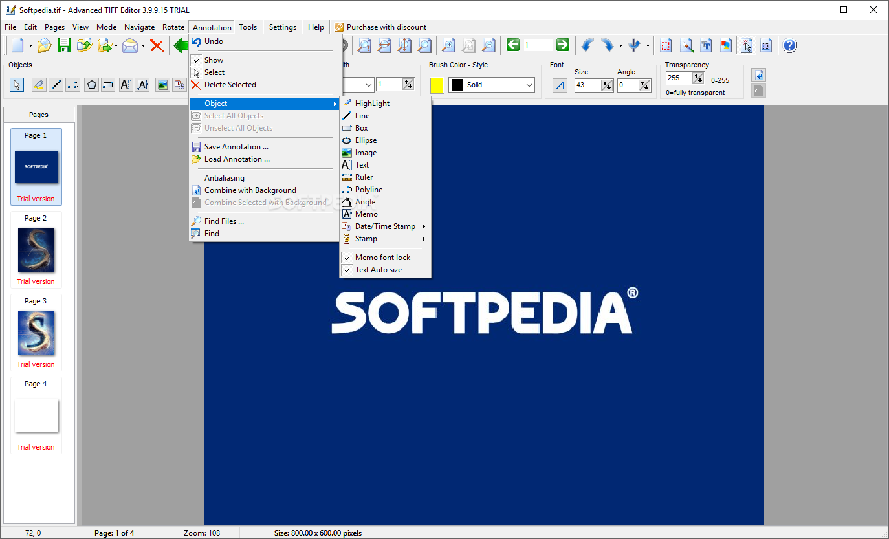
Task: Click the green next page arrow icon
Action: point(563,45)
